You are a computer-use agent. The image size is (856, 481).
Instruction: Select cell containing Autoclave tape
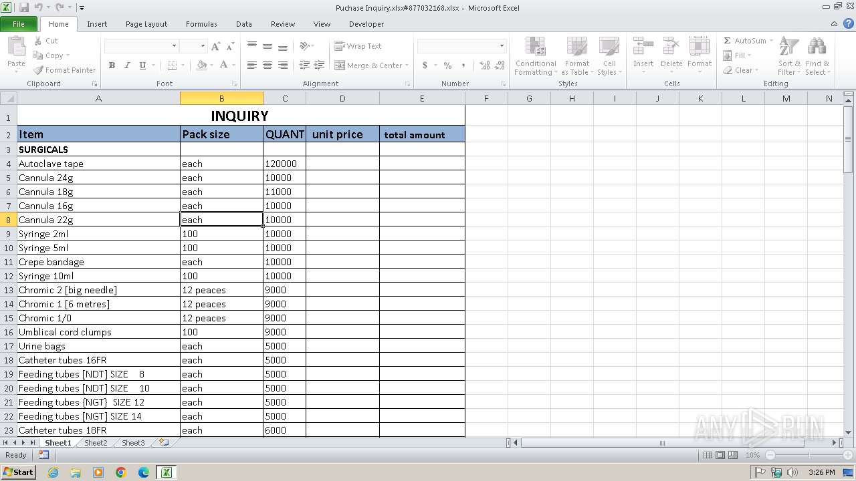click(x=98, y=164)
